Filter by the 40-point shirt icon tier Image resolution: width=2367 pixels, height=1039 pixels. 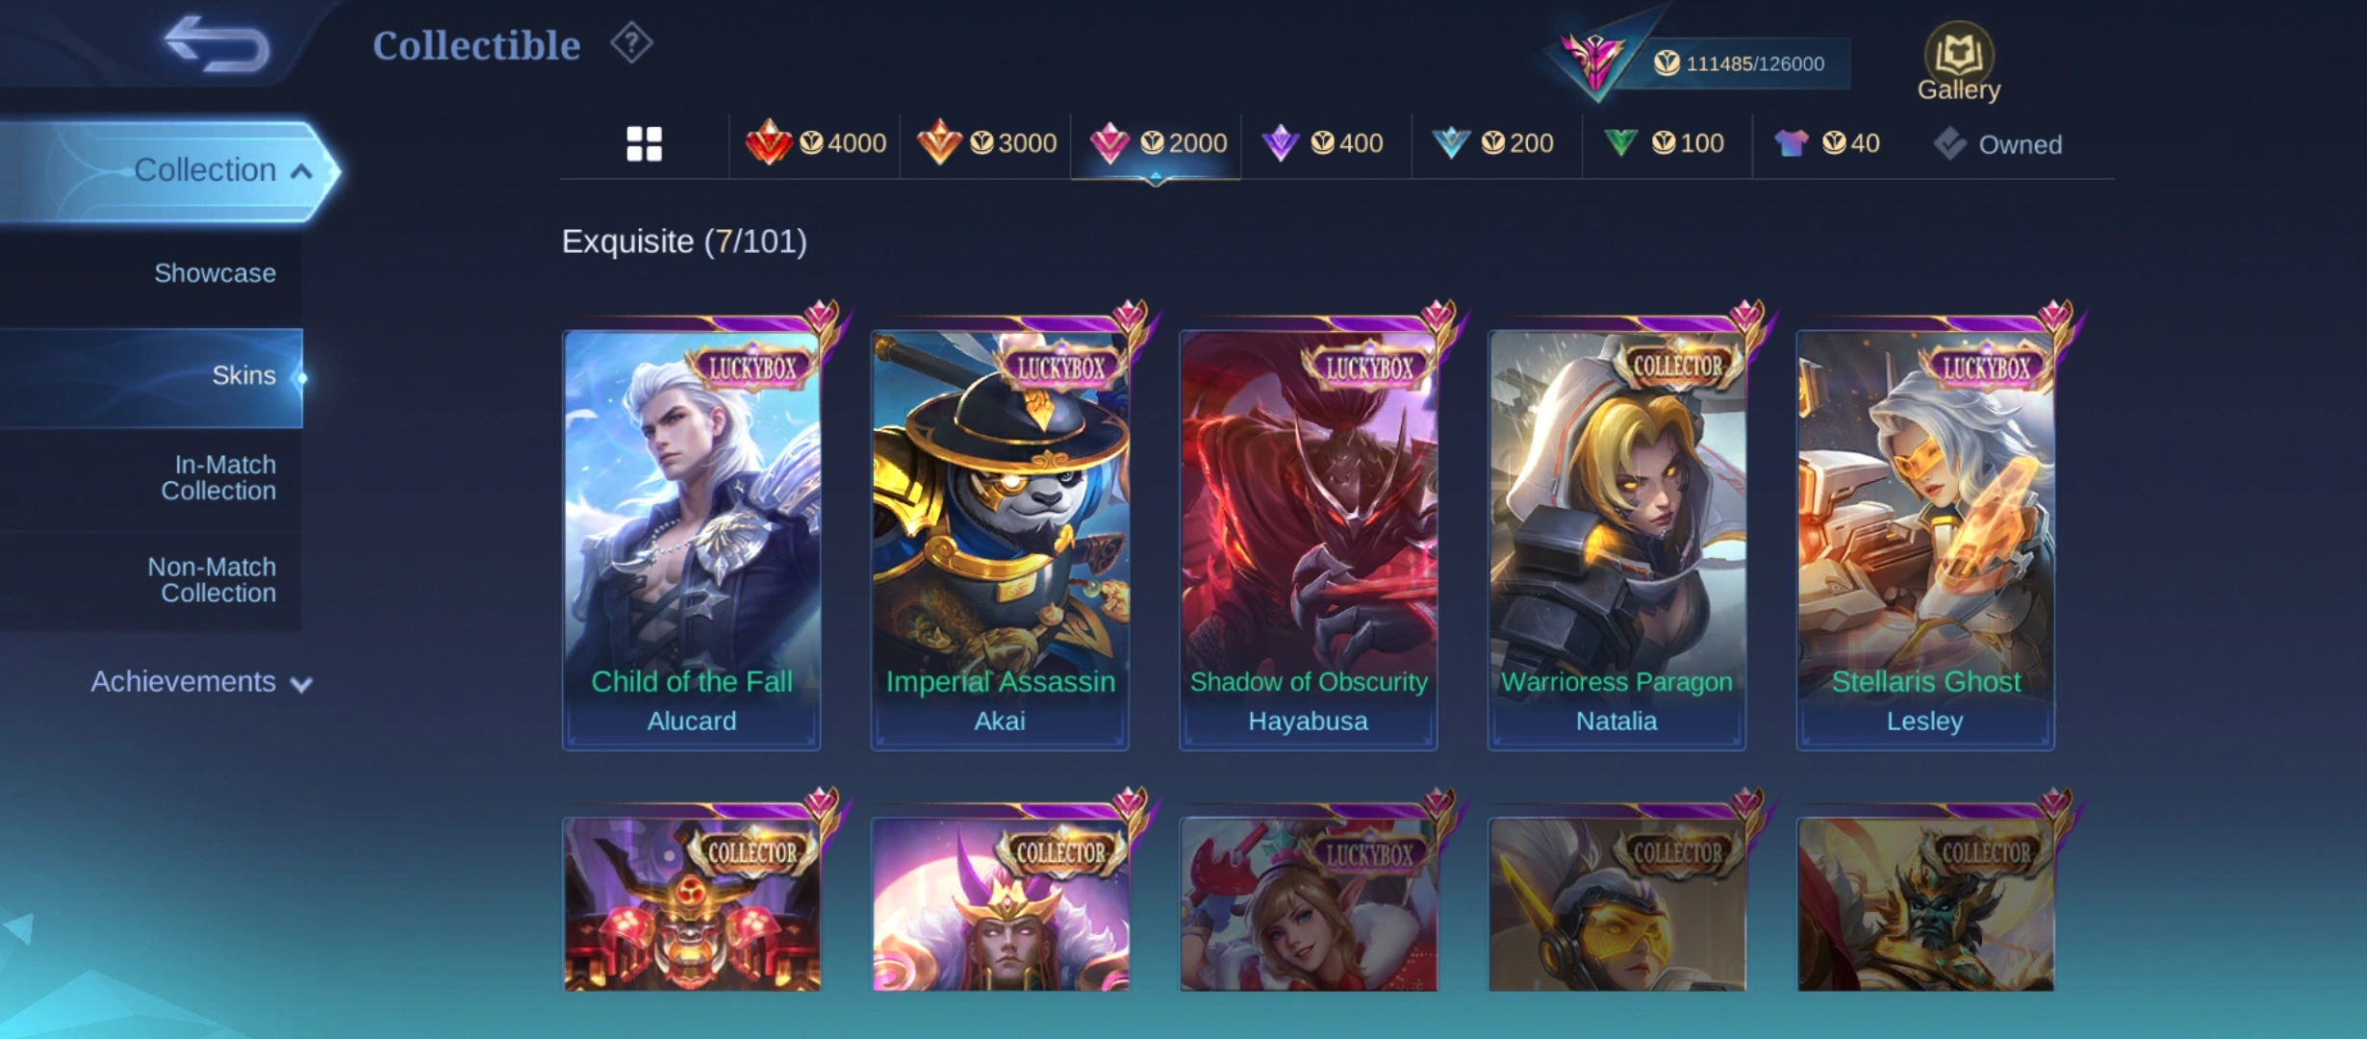(1826, 143)
